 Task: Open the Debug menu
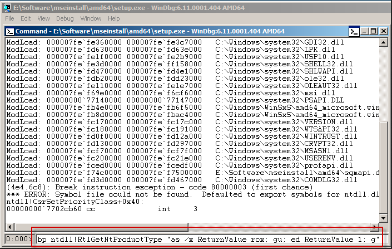[64, 18]
